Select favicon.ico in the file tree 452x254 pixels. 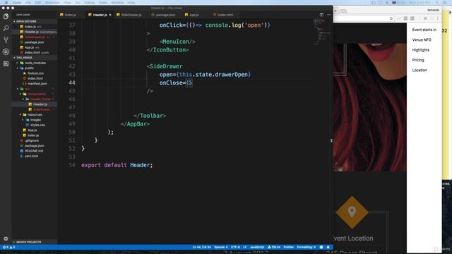click(35, 73)
